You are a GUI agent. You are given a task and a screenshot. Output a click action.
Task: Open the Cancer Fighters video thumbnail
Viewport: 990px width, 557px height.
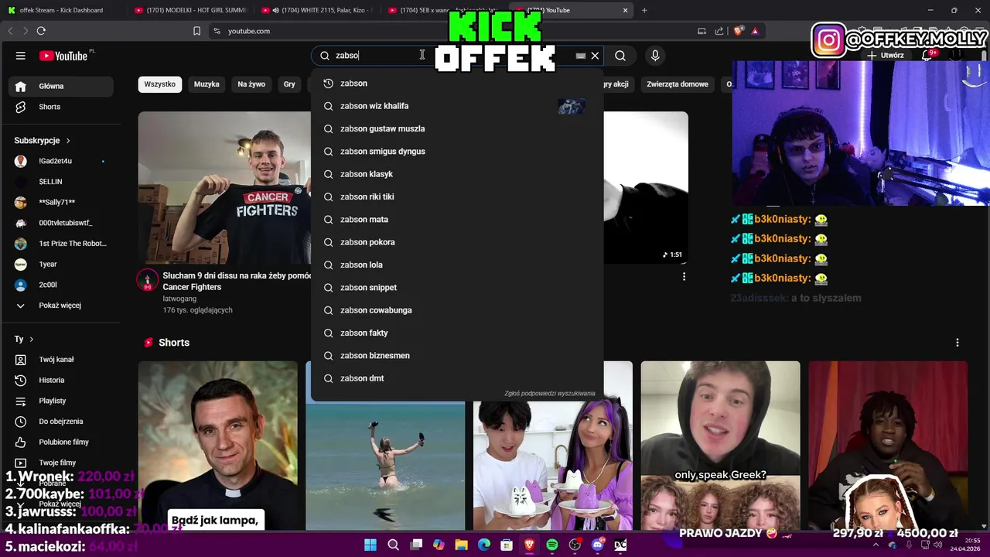224,188
